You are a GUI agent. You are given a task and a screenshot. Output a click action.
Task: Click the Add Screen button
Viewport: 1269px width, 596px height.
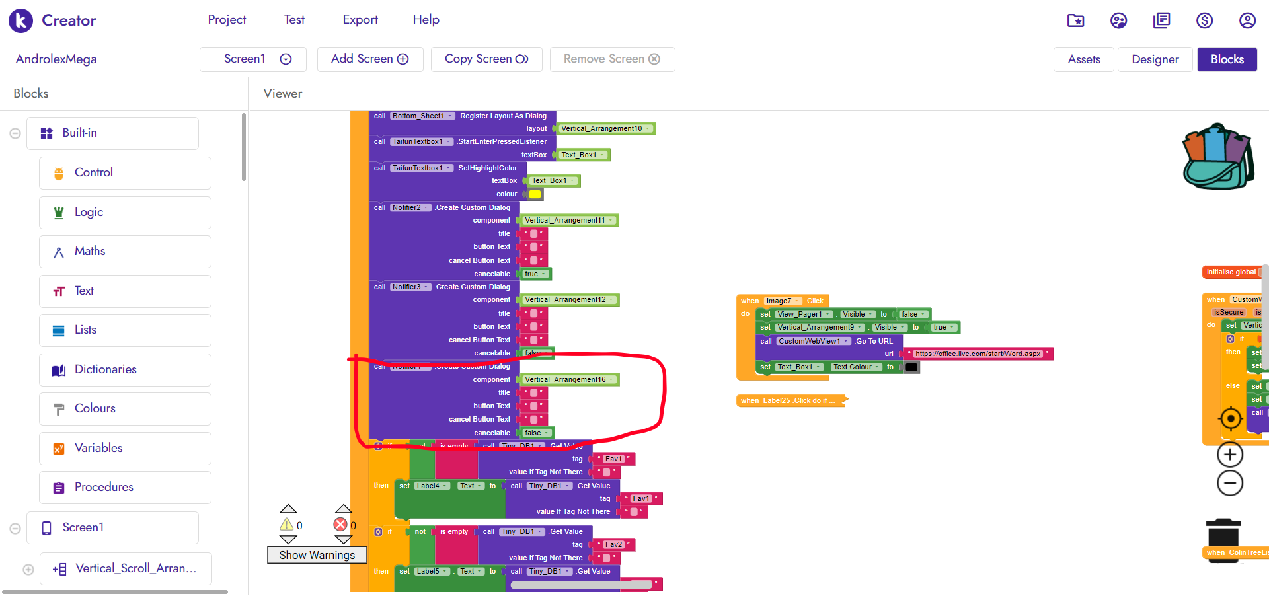369,59
